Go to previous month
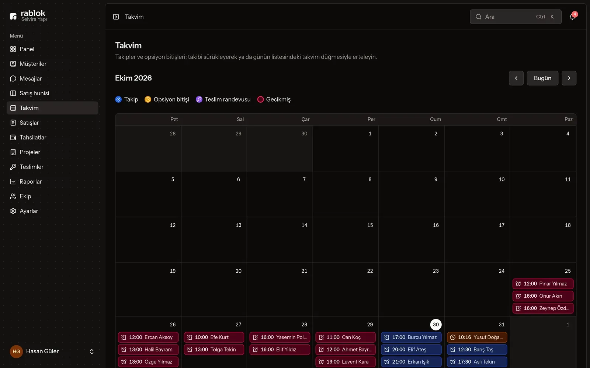The height and width of the screenshot is (368, 590). point(516,78)
